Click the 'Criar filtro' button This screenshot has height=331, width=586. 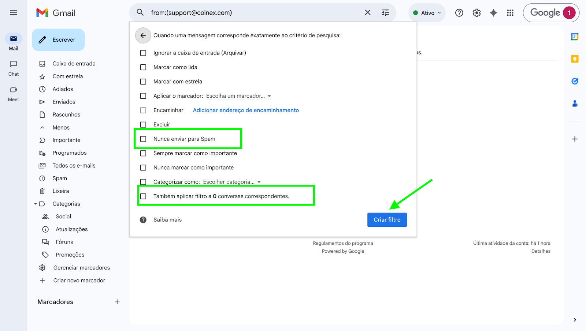click(387, 220)
